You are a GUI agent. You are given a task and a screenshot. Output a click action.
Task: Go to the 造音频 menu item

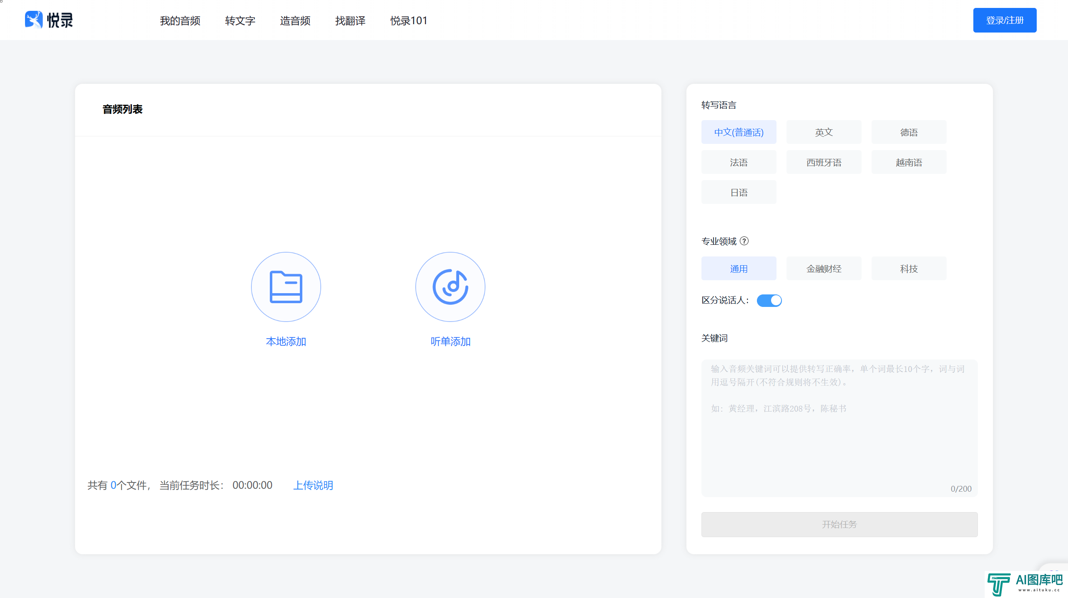coord(295,20)
